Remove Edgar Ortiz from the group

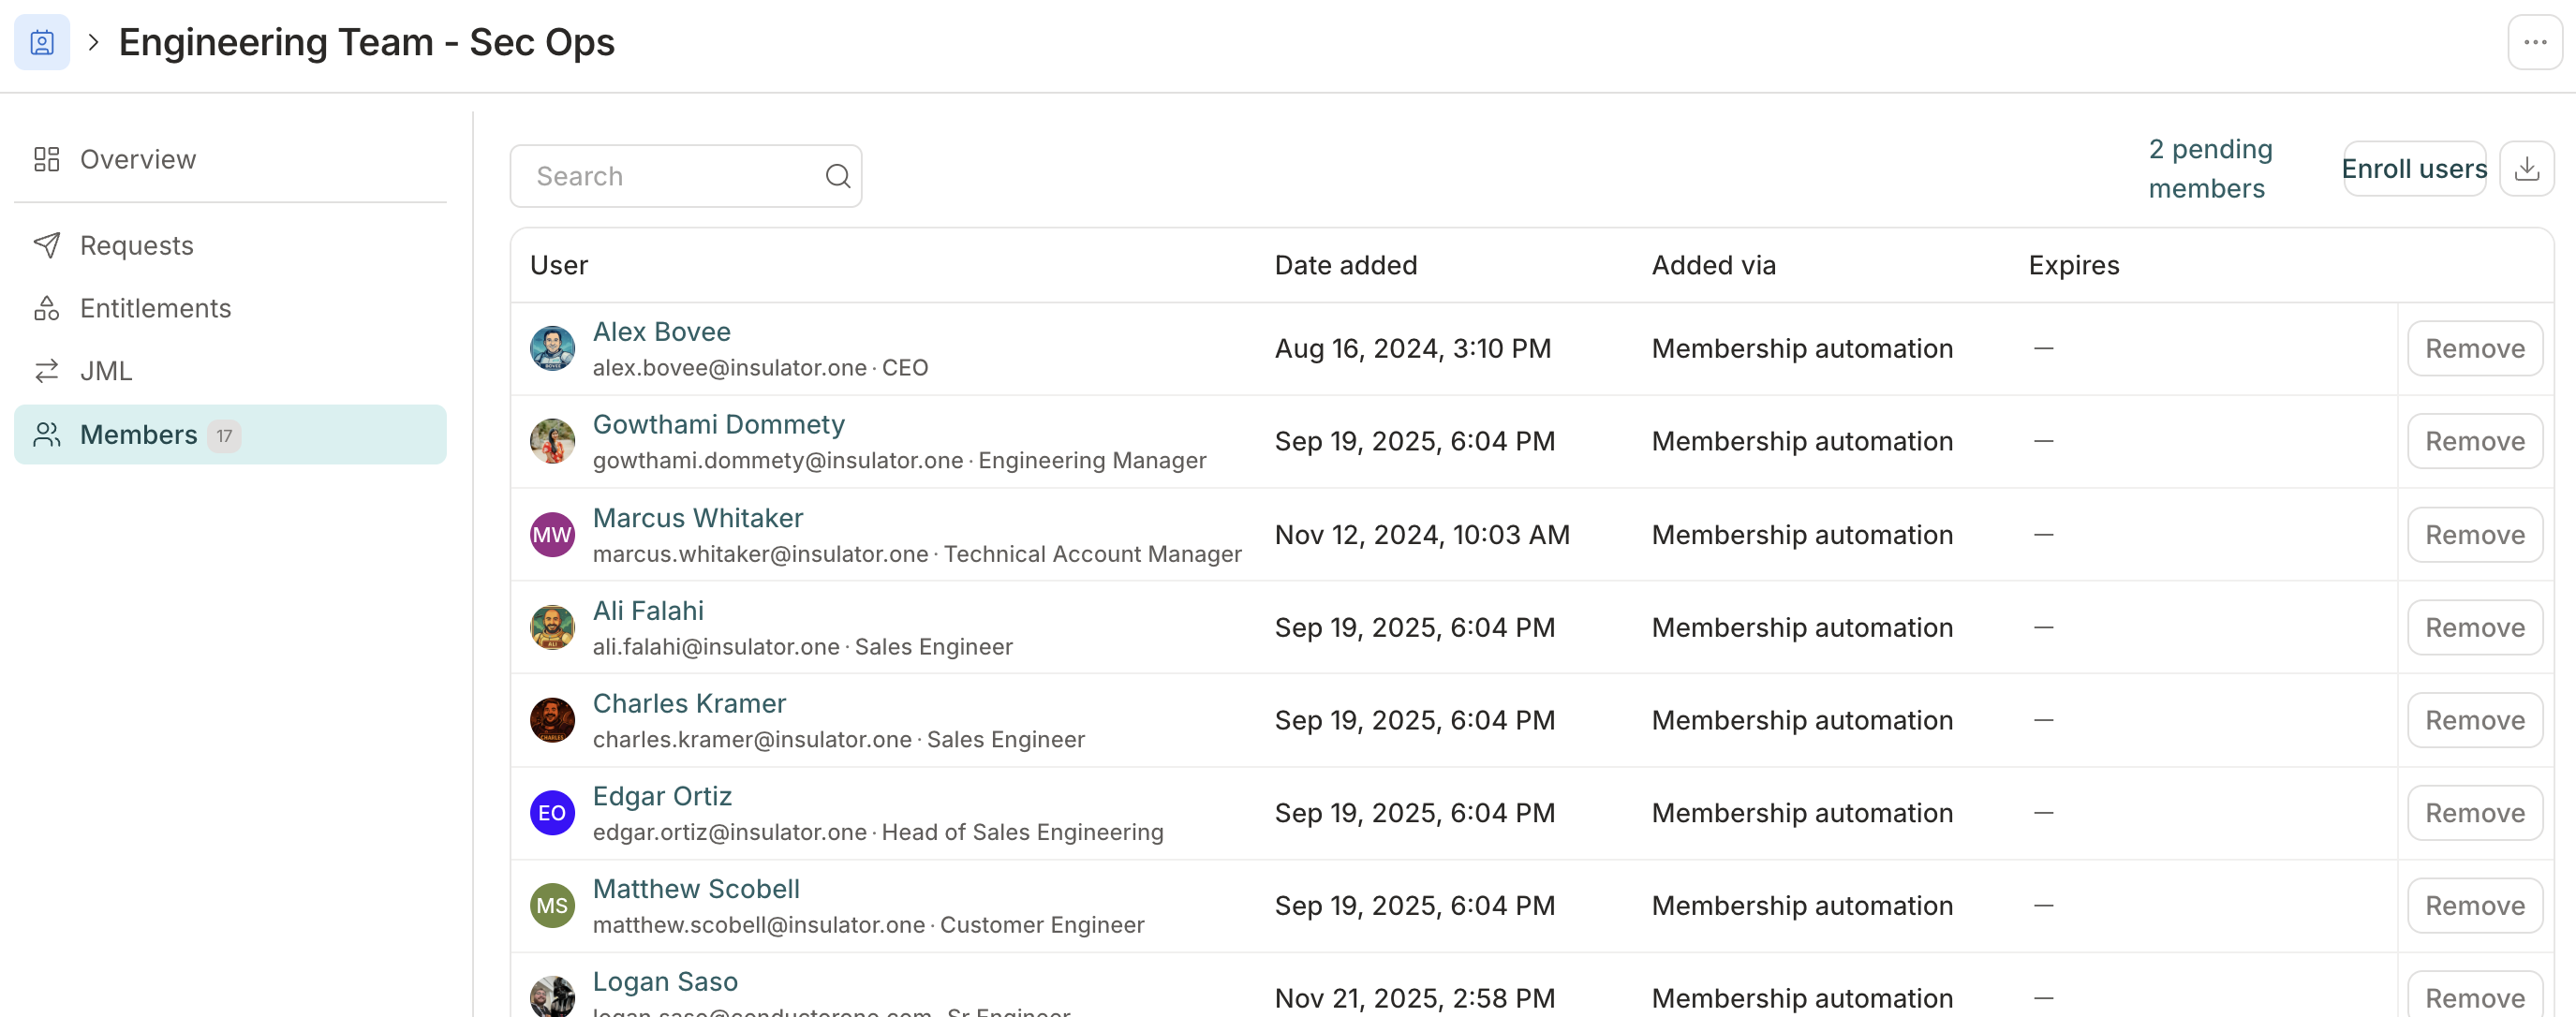tap(2475, 813)
